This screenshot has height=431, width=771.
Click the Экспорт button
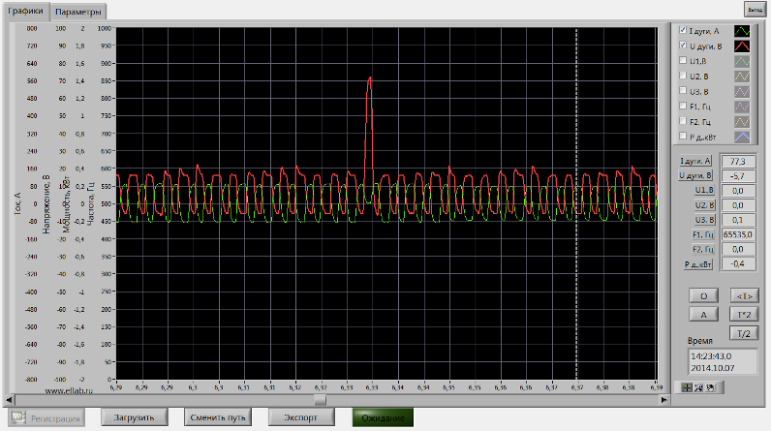pyautogui.click(x=301, y=417)
